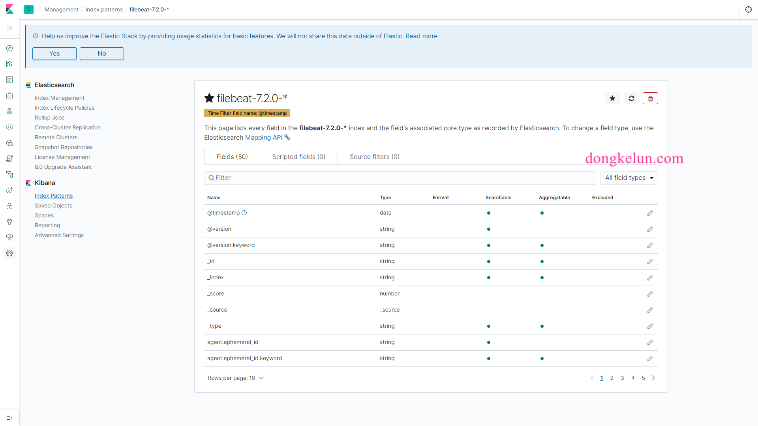Edit the @version field

(x=650, y=229)
